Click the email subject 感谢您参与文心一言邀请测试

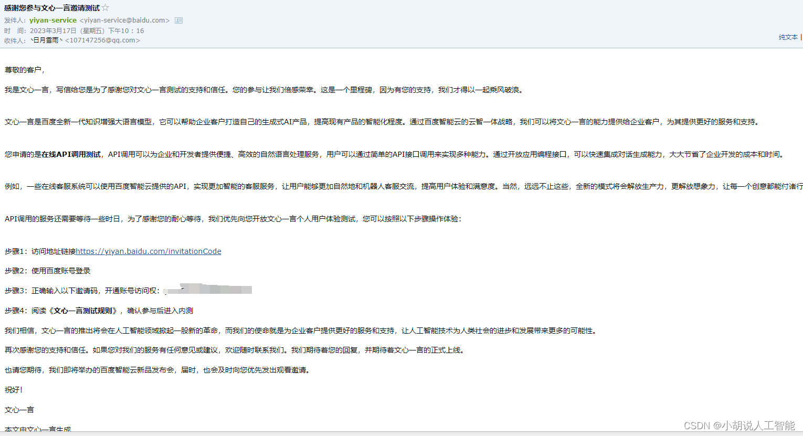(52, 8)
